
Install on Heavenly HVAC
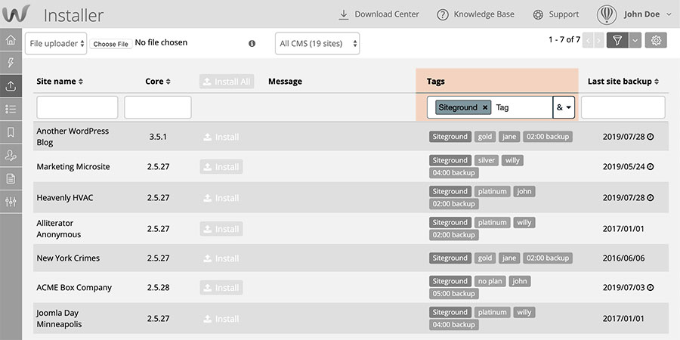[221, 198]
